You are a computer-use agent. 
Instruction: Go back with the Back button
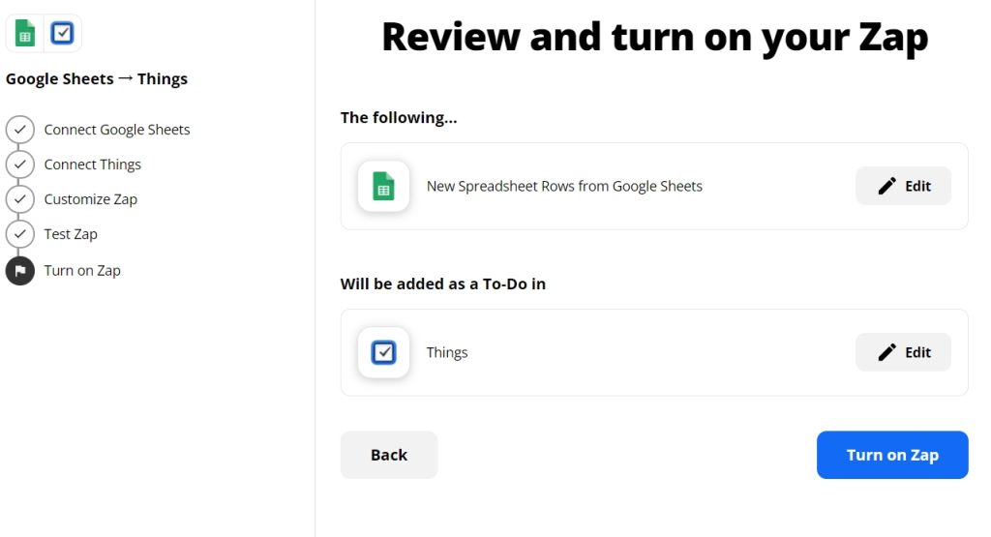389,455
